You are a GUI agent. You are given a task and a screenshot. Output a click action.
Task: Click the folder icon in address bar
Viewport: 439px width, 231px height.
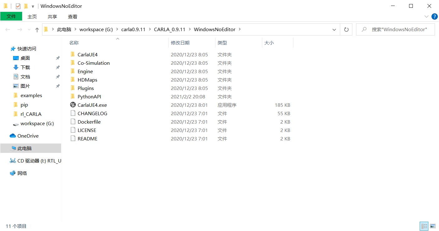click(46, 29)
